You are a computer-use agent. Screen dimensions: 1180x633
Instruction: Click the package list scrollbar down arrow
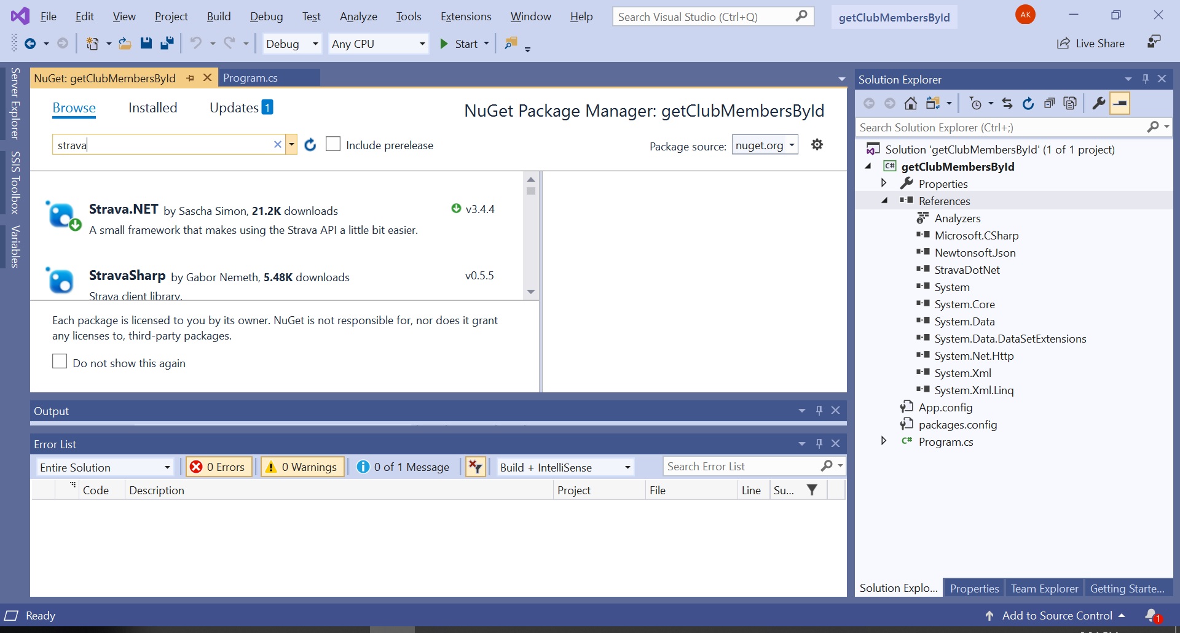tap(531, 292)
